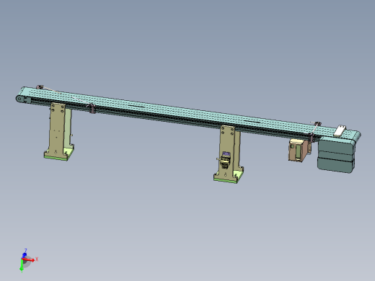Select the sensor at the conveyor's far left end
Screen dimensions: 375x281
point(40,87)
